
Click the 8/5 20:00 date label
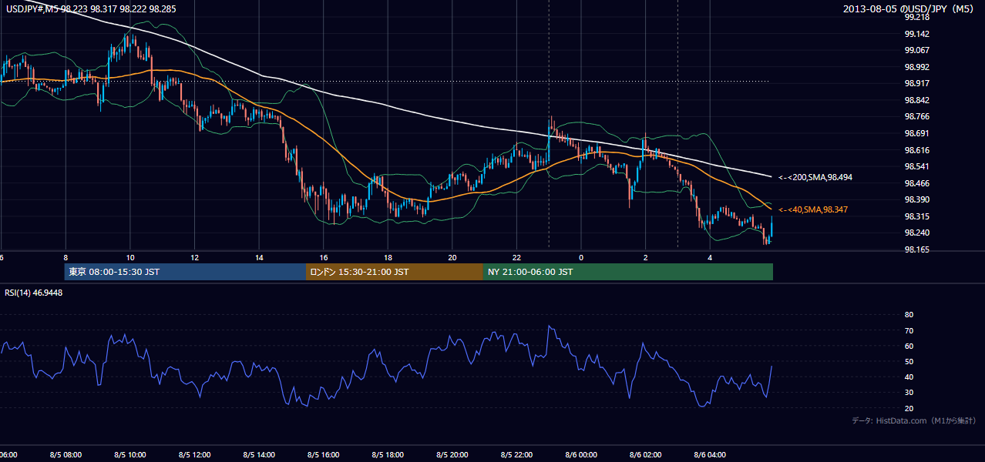coord(452,455)
